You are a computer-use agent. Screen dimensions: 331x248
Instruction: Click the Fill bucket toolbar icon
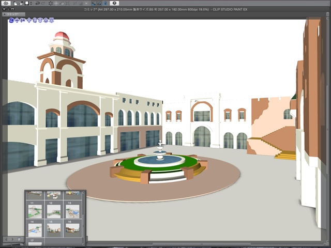coord(62,4)
